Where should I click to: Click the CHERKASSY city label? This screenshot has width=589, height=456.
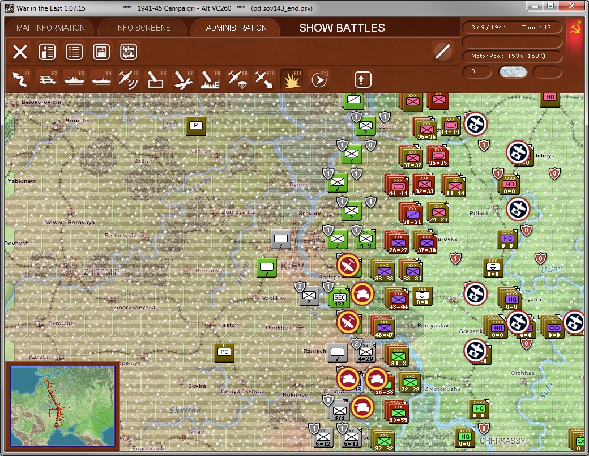[502, 441]
